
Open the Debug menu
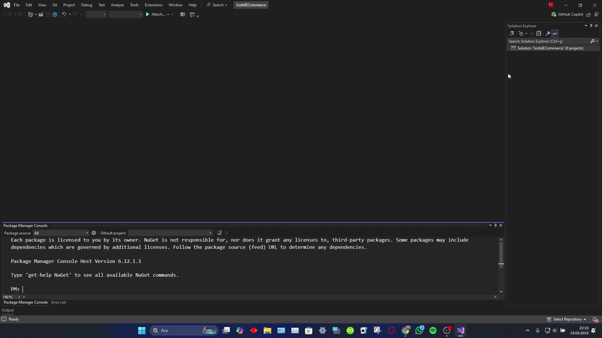click(87, 5)
